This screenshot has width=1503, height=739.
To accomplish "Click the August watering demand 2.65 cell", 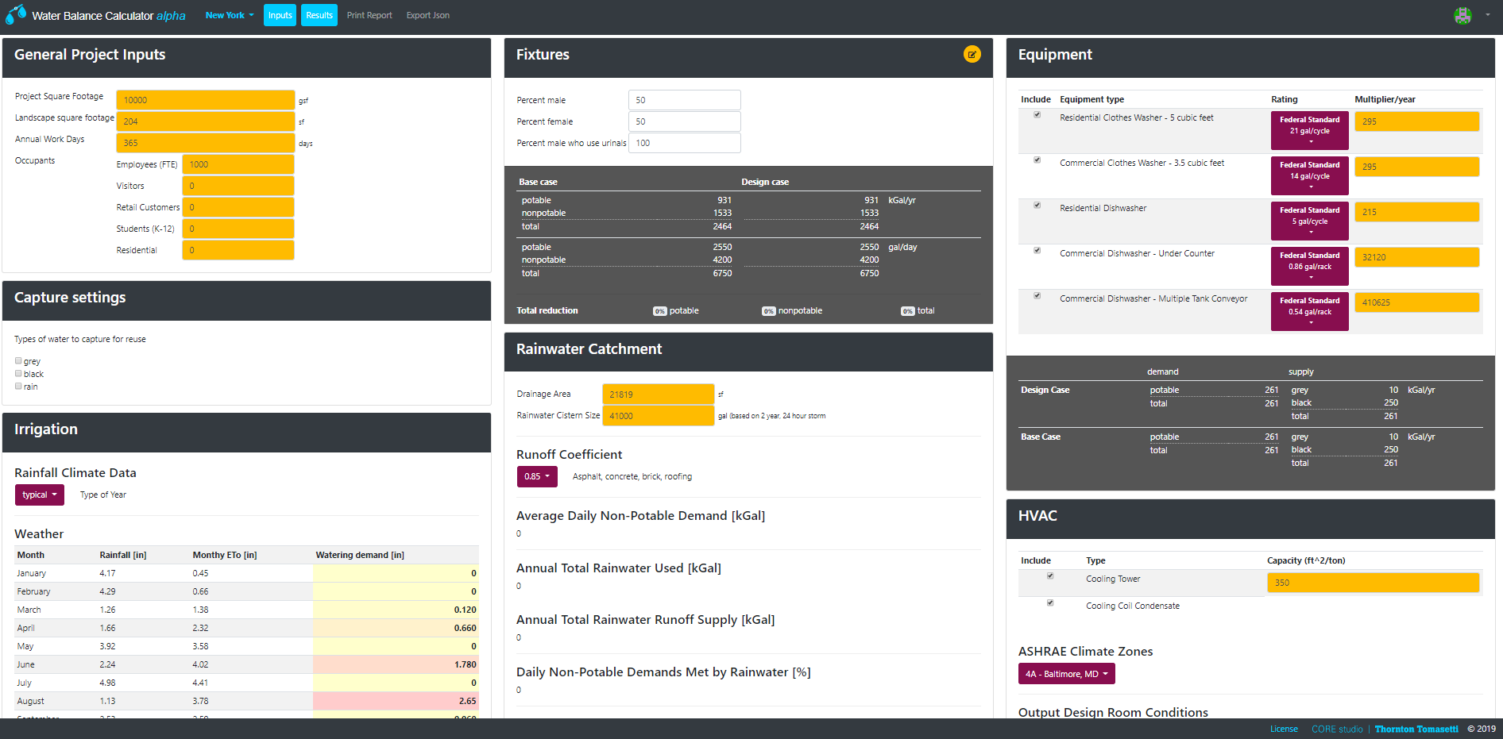I will (x=396, y=701).
